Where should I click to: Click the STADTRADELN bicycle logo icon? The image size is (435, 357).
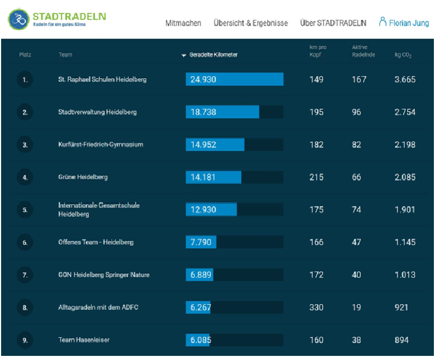tap(19, 19)
